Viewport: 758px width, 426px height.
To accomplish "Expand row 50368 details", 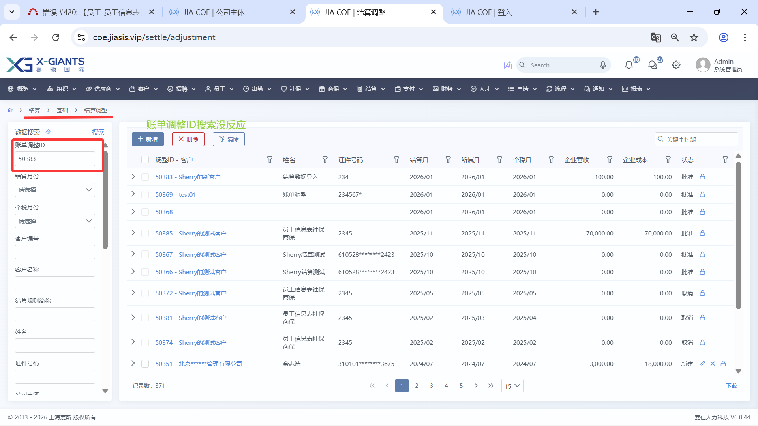I will point(133,212).
